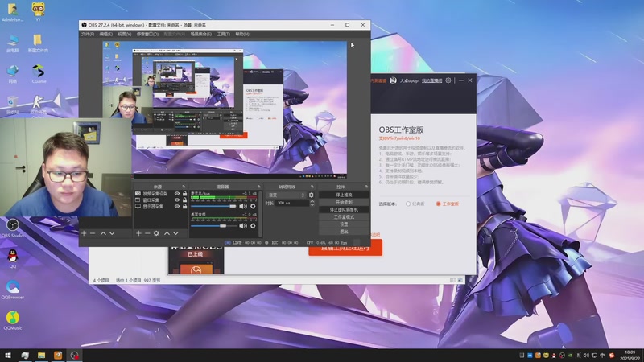
Task: Click the user avatar next to 大卓upup
Action: point(393,80)
